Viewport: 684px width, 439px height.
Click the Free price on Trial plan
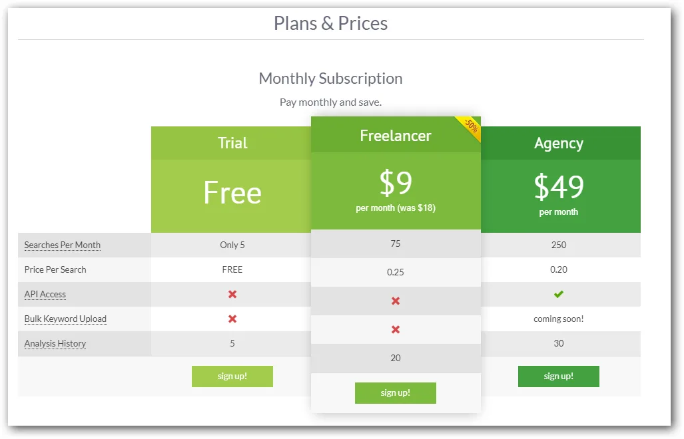pyautogui.click(x=232, y=192)
